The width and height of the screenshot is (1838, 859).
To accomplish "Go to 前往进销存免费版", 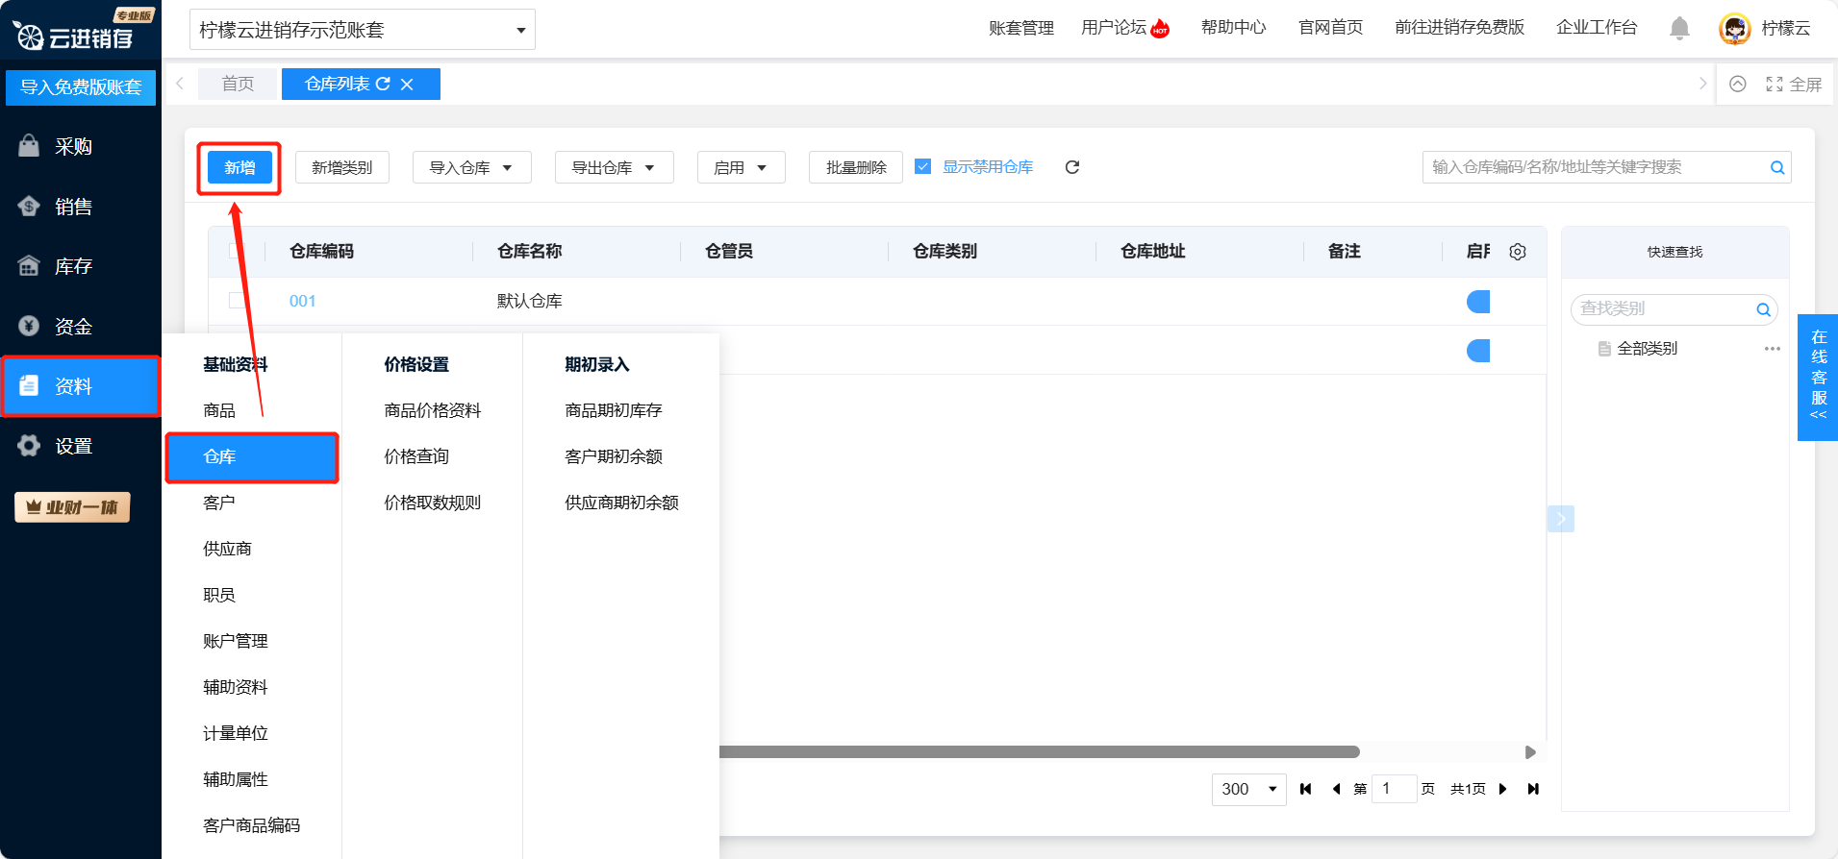I will [1460, 28].
